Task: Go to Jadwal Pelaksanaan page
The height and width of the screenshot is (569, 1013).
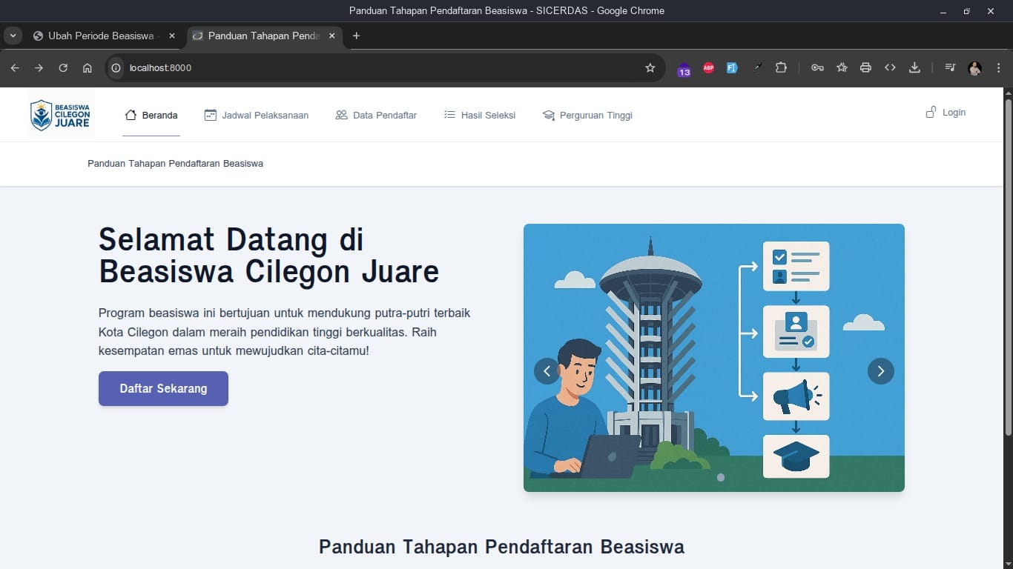Action: coord(257,115)
